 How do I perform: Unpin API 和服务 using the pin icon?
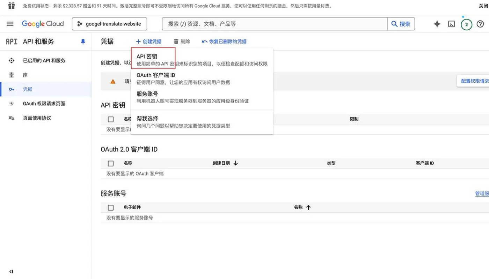pyautogui.click(x=83, y=42)
